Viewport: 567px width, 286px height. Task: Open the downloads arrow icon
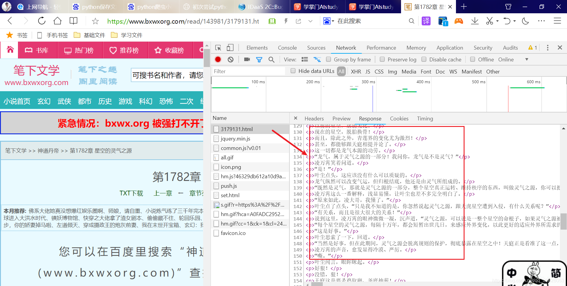pyautogui.click(x=475, y=21)
